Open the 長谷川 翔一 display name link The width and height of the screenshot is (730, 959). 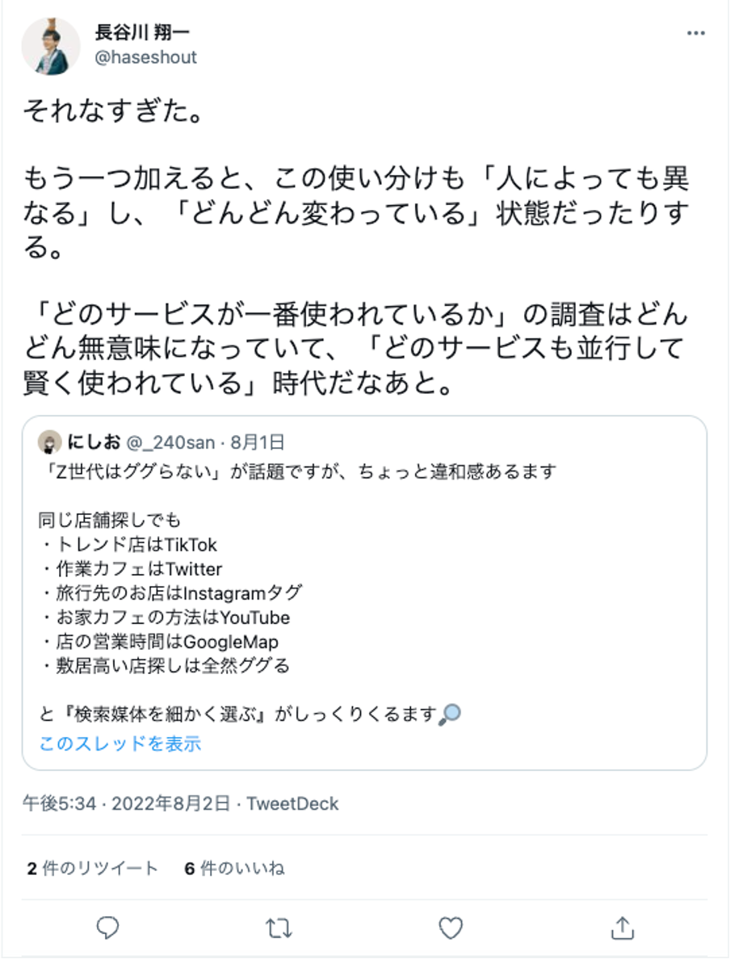(144, 34)
